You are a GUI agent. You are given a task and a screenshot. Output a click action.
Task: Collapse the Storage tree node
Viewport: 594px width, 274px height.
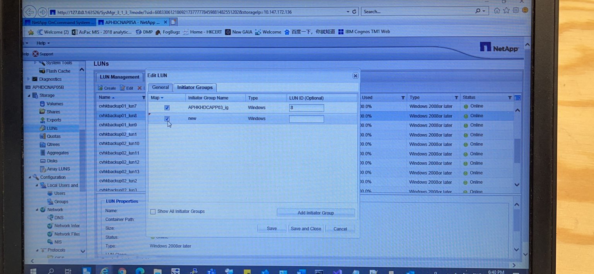pos(29,95)
